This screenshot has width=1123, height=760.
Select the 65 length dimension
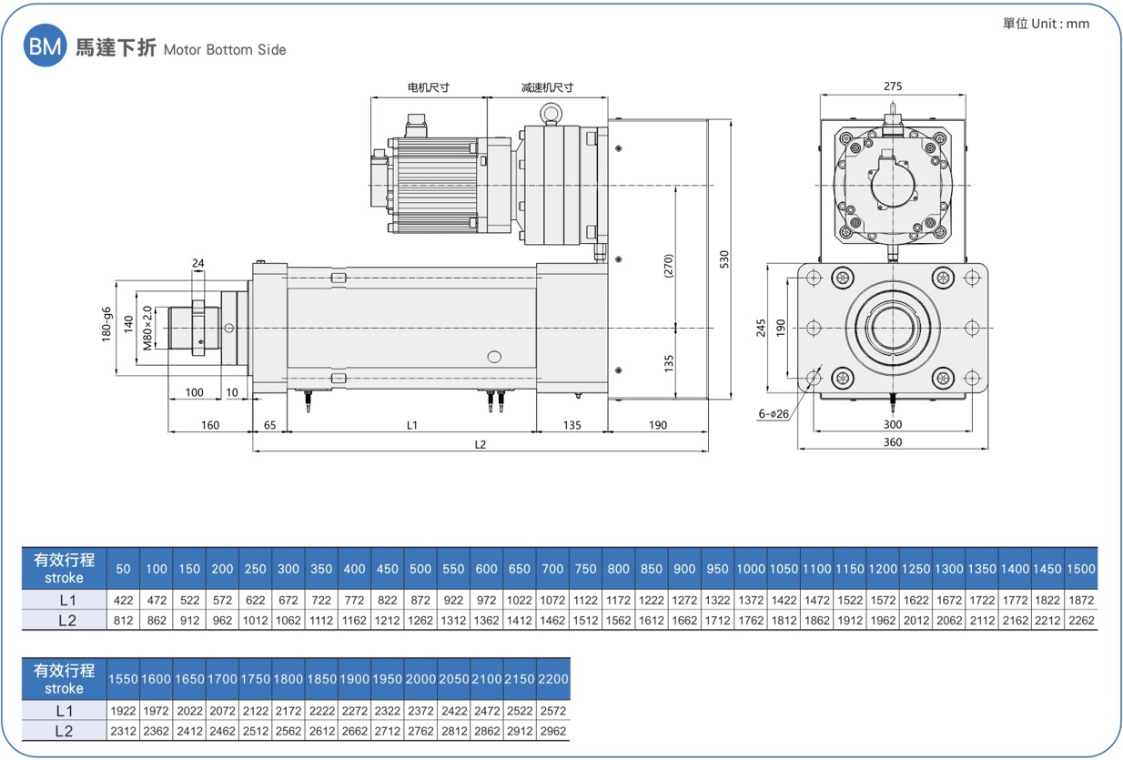click(x=269, y=425)
